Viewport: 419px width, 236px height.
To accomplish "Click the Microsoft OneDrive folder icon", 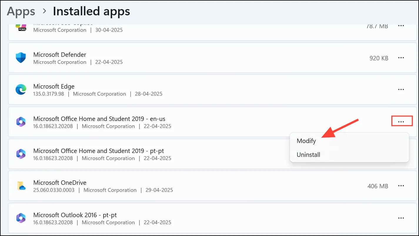I will tap(21, 186).
